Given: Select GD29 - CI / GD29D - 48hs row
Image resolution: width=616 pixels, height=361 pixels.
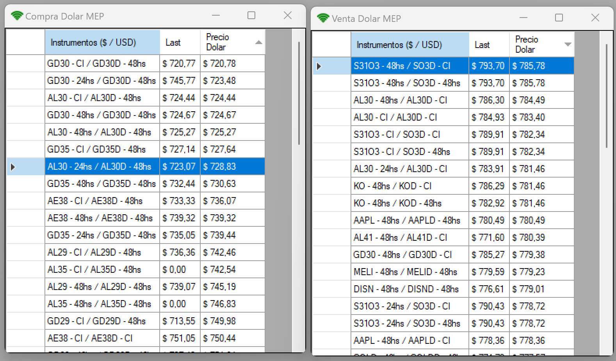Looking at the screenshot, I should [x=135, y=321].
